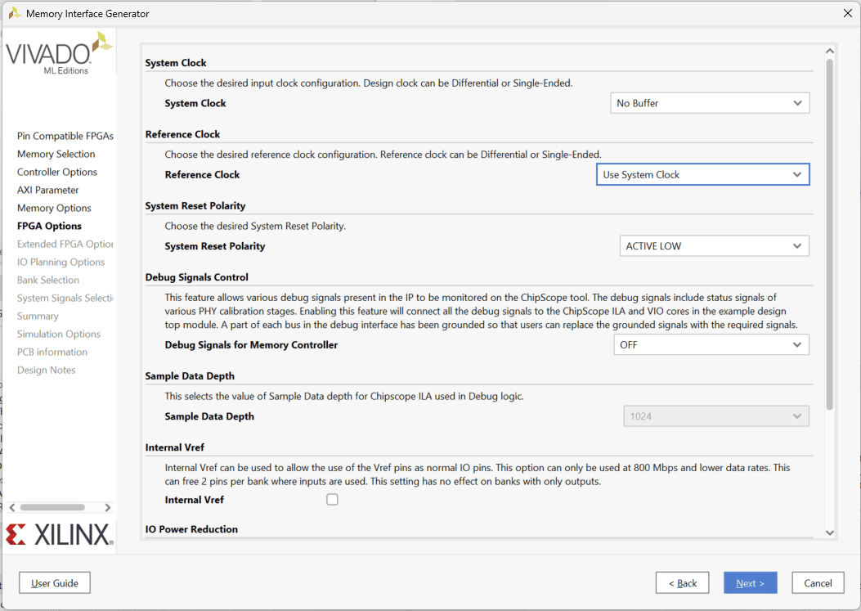
Task: Click the Xilinx logo in sidebar
Action: (59, 534)
